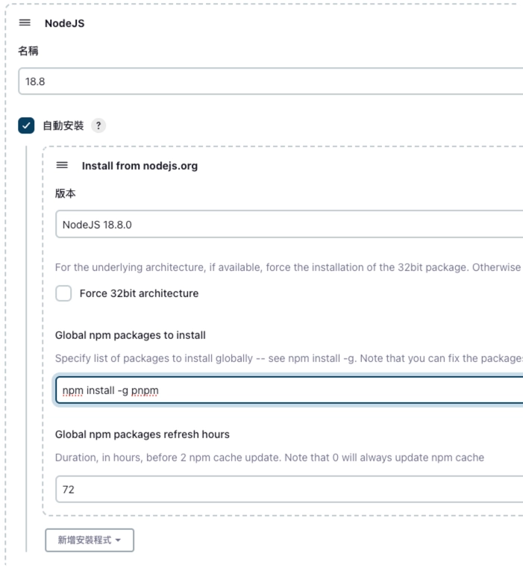
Task: Click the underlying architecture description text
Action: pyautogui.click(x=288, y=266)
